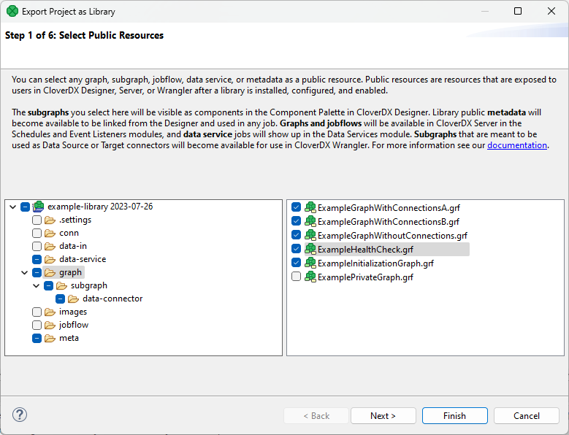The width and height of the screenshot is (569, 435).
Task: Collapse the graph folder tree node
Action: coord(25,272)
